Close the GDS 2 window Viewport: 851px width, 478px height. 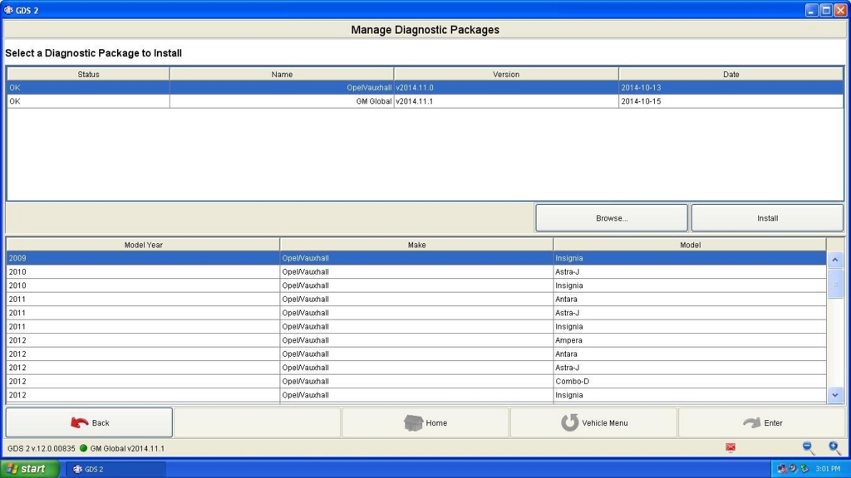pyautogui.click(x=841, y=10)
